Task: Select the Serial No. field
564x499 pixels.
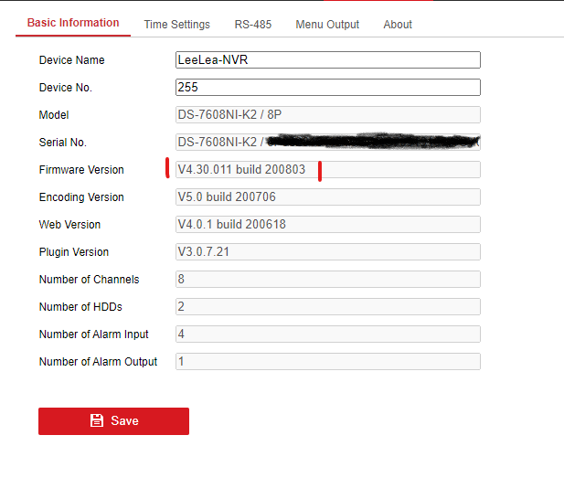Action: coord(327,143)
